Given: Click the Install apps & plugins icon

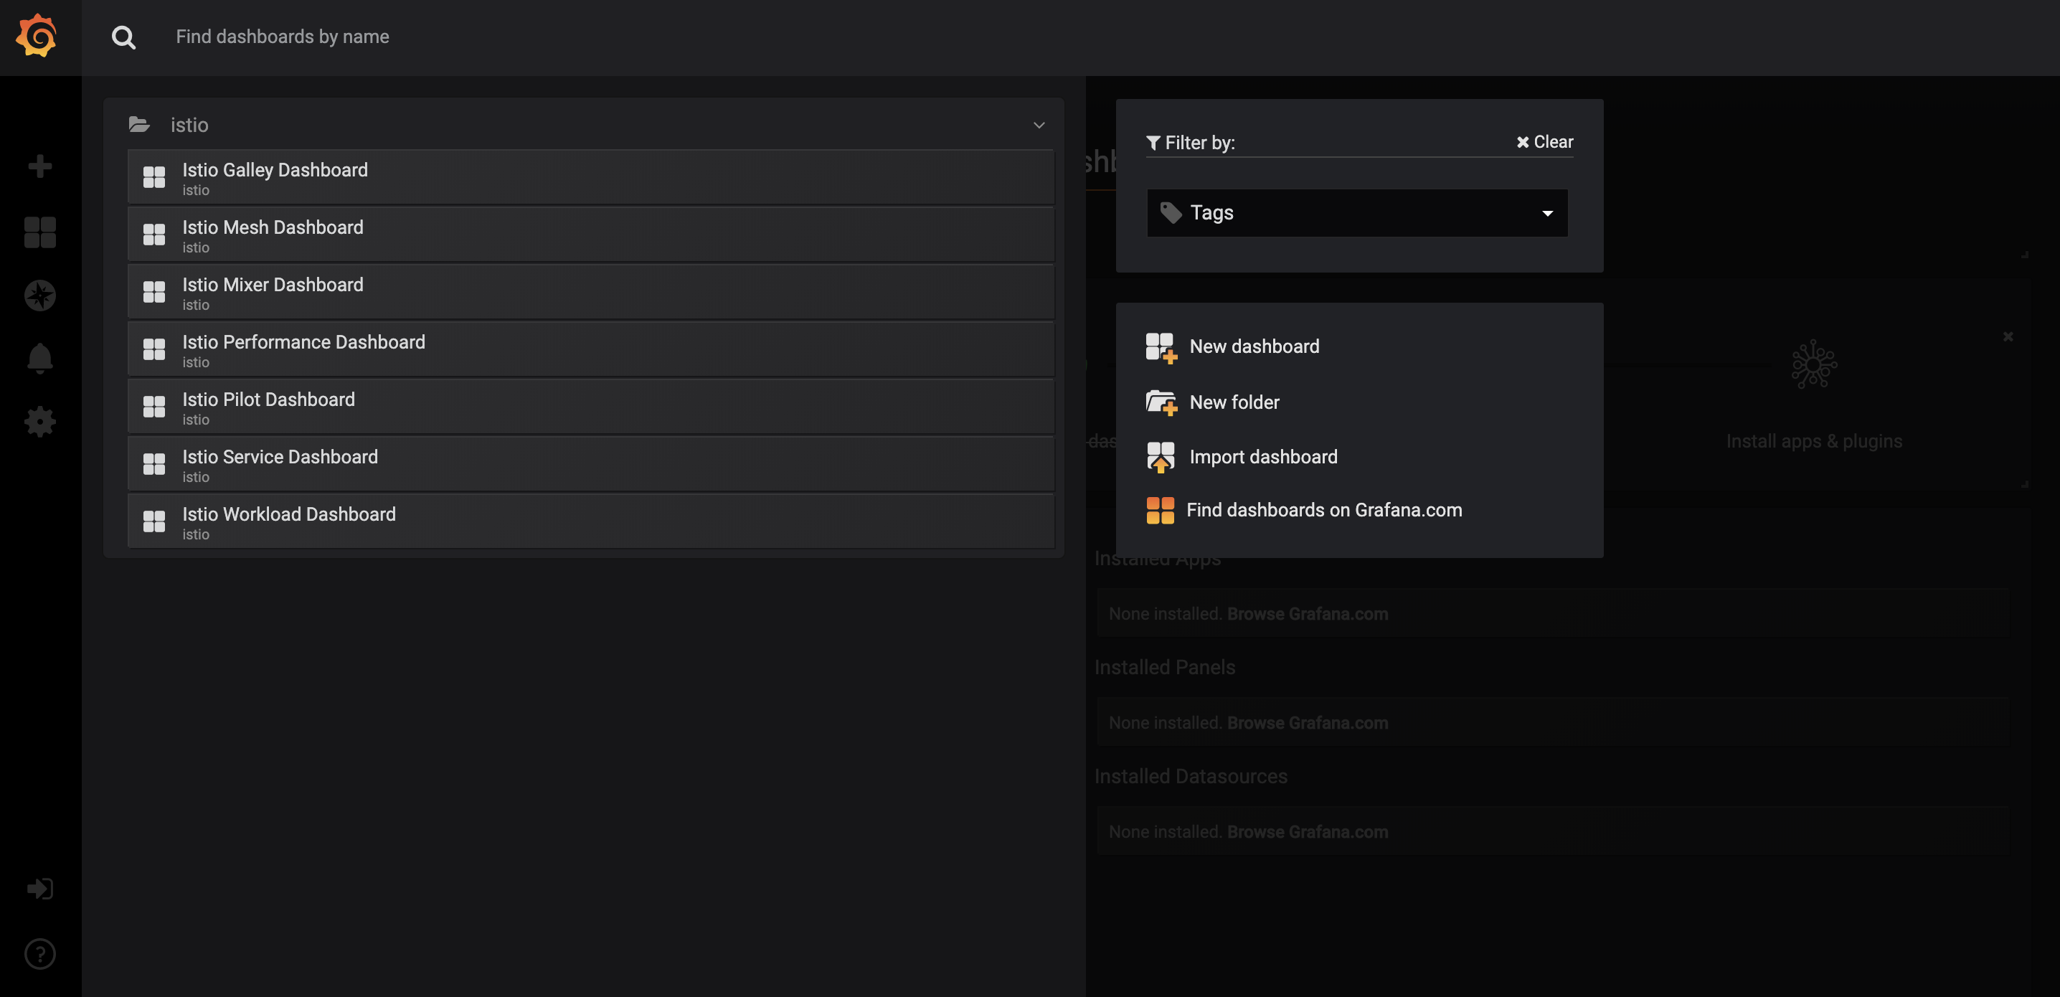Looking at the screenshot, I should tap(1814, 364).
